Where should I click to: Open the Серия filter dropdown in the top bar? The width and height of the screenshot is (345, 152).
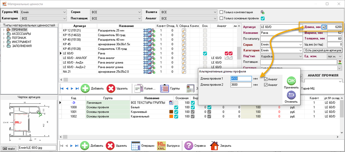[116, 12]
